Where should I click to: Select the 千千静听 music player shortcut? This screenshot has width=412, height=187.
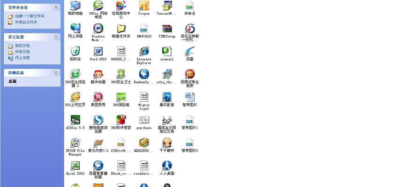pyautogui.click(x=166, y=143)
